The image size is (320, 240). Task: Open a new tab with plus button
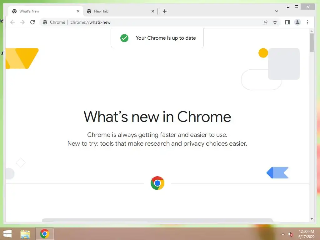tap(165, 11)
